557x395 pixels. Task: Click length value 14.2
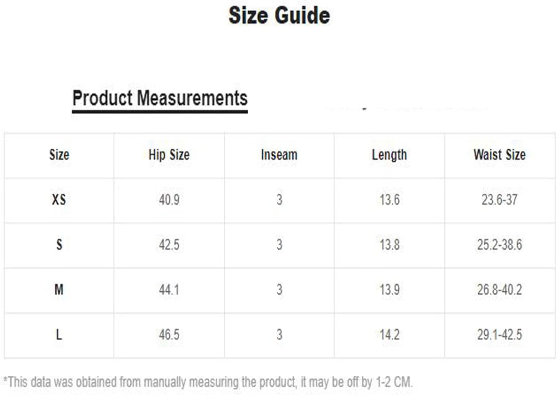[389, 334]
